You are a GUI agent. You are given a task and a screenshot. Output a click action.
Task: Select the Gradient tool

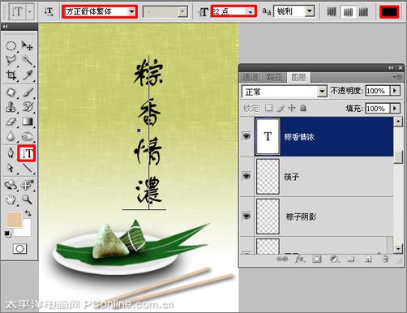tap(27, 122)
